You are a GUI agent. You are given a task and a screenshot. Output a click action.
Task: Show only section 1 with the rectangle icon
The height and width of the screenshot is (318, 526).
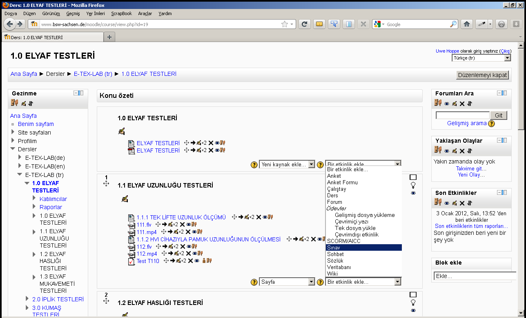point(413,177)
